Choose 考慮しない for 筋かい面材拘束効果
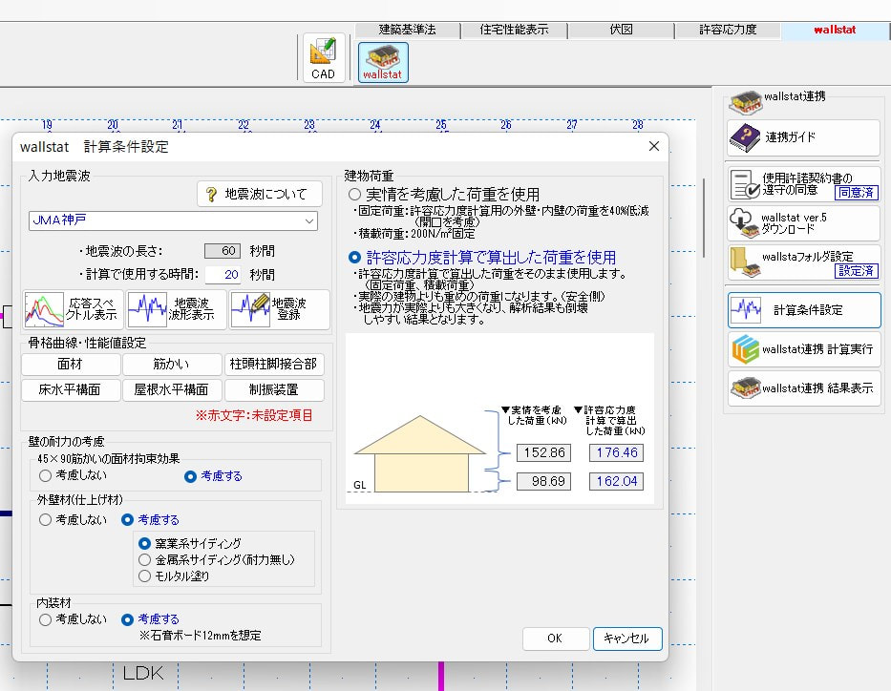This screenshot has width=891, height=691. [46, 476]
